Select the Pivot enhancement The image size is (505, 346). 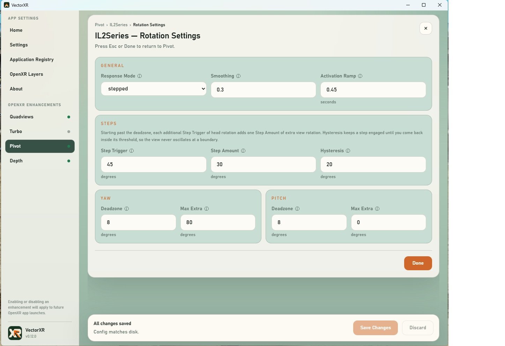[40, 146]
